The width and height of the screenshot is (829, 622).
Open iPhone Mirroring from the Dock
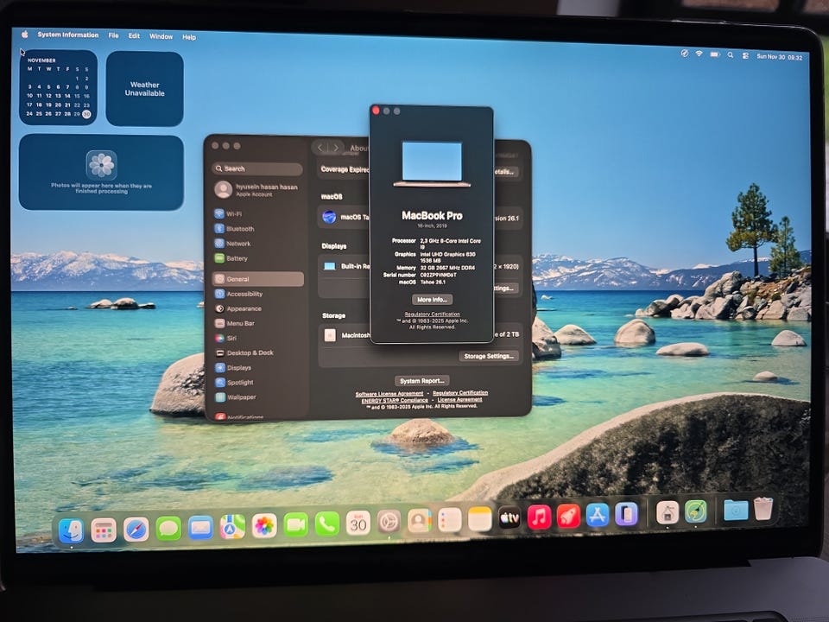pos(626,514)
